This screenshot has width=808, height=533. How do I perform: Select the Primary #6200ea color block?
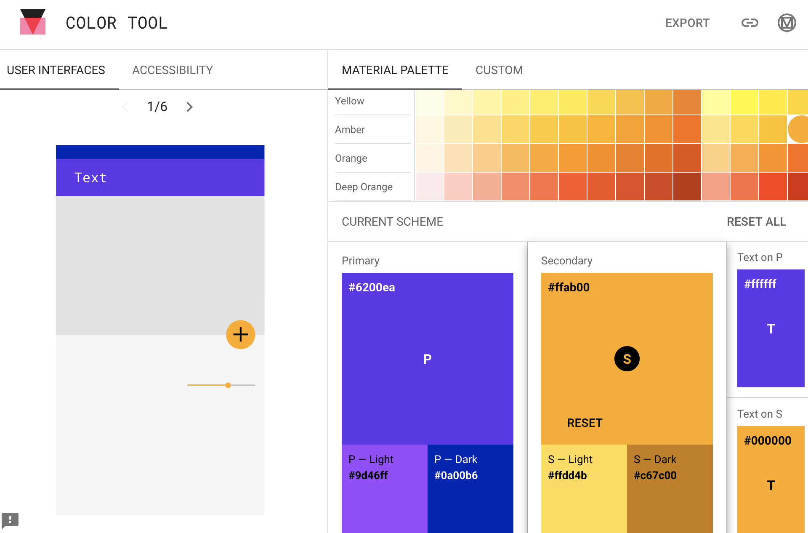[428, 359]
